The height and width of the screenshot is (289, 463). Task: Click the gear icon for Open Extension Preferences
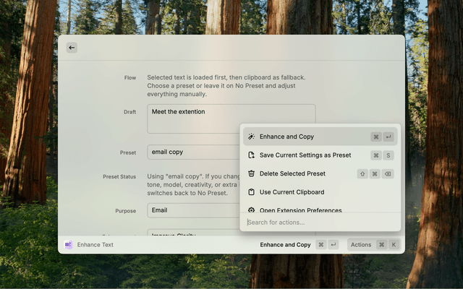pos(251,210)
